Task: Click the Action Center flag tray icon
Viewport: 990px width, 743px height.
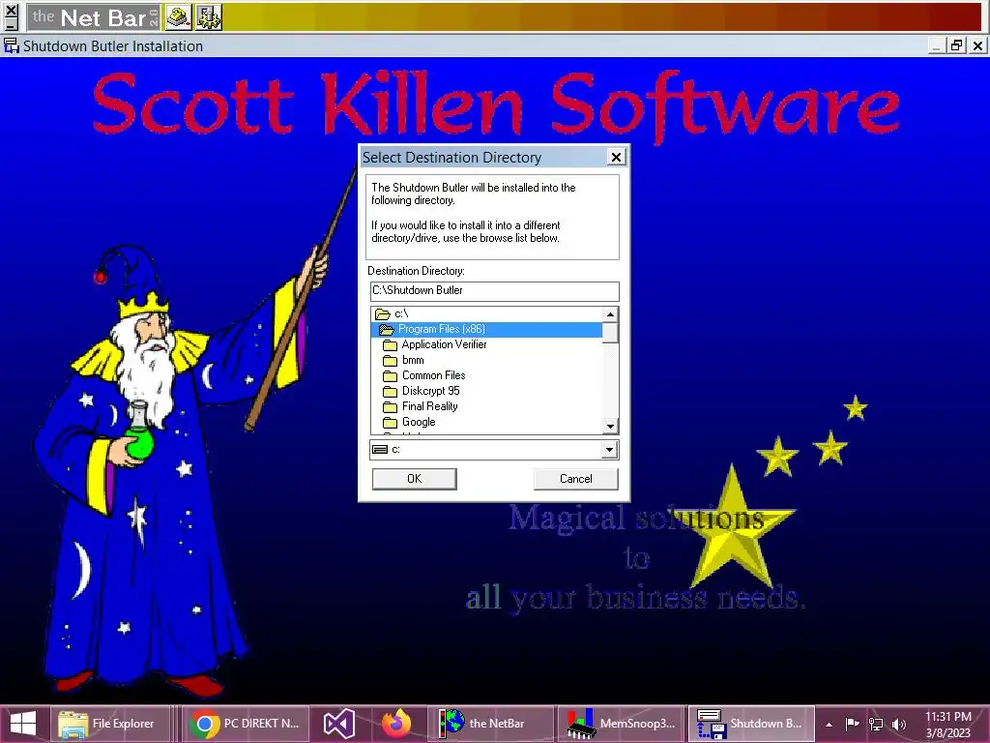Action: click(x=852, y=724)
